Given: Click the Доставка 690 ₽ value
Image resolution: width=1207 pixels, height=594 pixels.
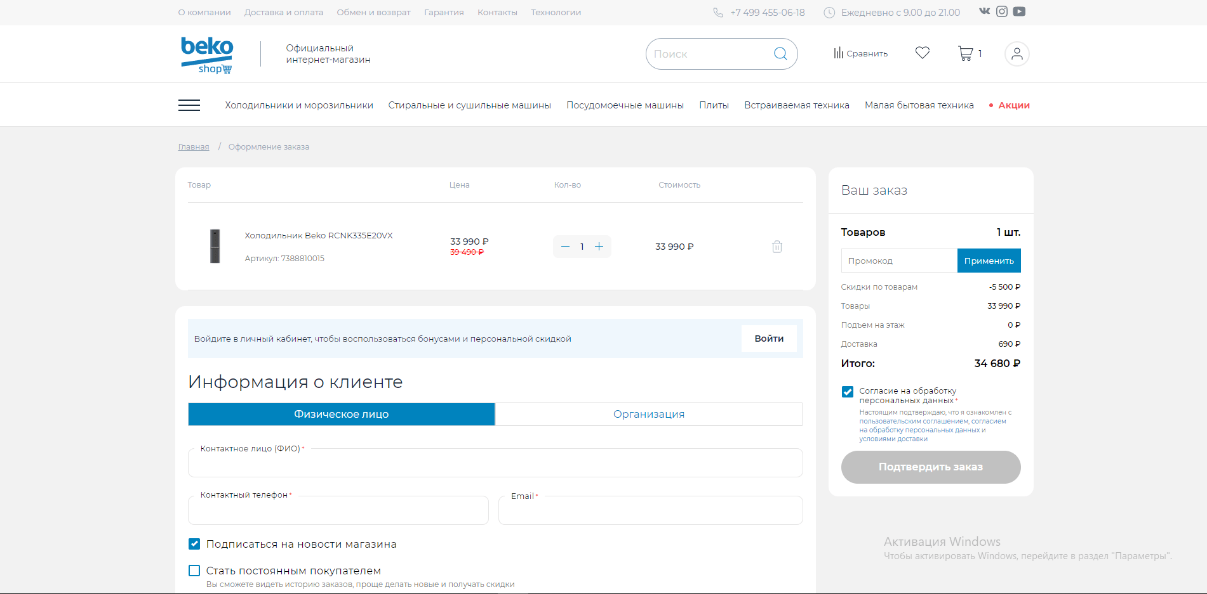Looking at the screenshot, I should [x=1009, y=344].
